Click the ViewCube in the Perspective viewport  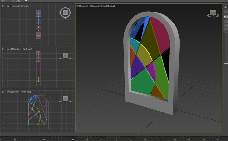pyautogui.click(x=213, y=13)
